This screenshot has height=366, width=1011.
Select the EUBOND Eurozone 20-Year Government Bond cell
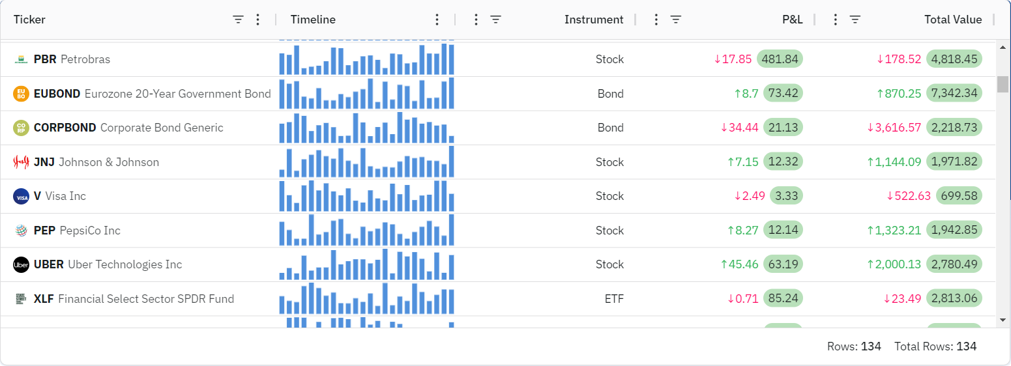[x=138, y=94]
